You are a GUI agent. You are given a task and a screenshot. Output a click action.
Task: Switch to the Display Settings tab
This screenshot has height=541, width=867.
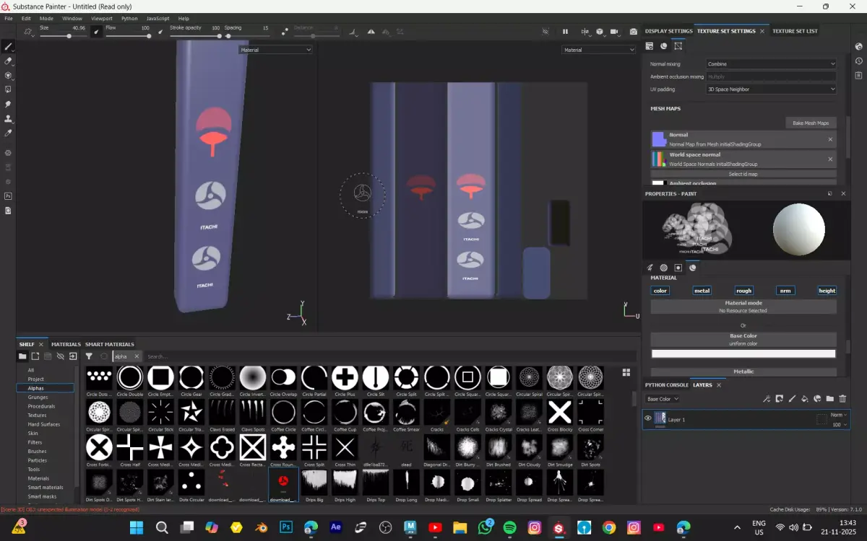pos(668,31)
